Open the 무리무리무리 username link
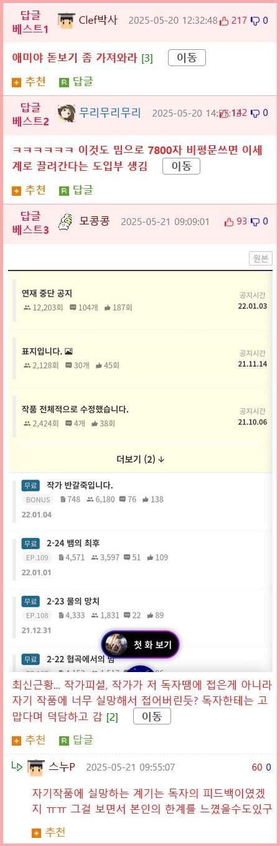280x846 pixels. (110, 113)
